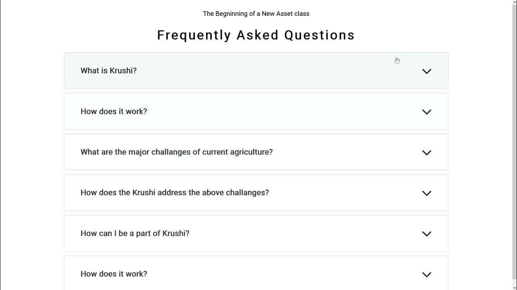Click the chevron icon under What is Krushi? row
Image resolution: width=517 pixels, height=290 pixels.
[427, 112]
